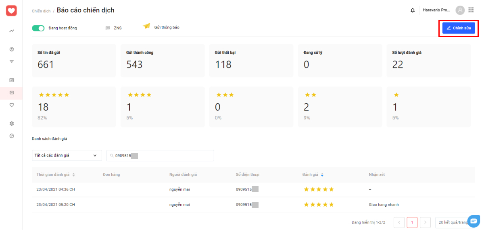Go to 'Chiến dịch' breadcrumb
484x230 pixels.
click(41, 11)
